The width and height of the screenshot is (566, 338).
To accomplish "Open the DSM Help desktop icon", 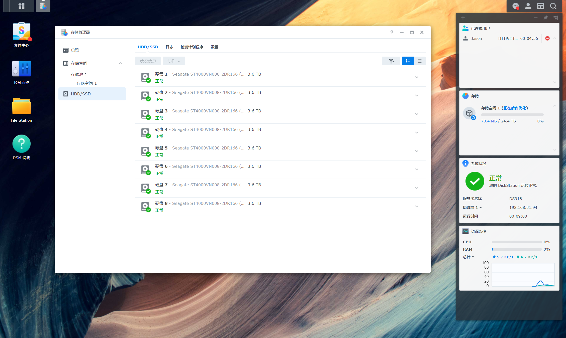I will tap(22, 144).
